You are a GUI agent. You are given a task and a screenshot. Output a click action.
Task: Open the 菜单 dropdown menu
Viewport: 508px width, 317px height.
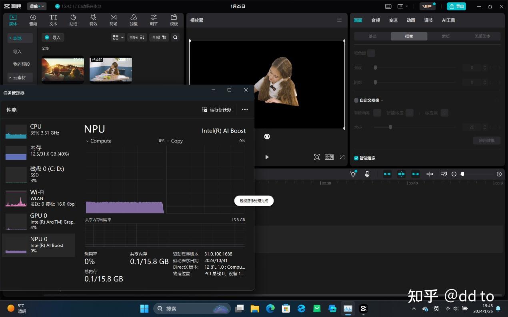(x=37, y=6)
